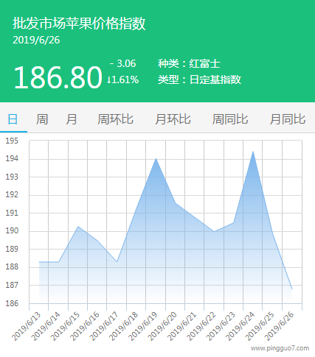Image resolution: width=315 pixels, height=357 pixels.
Task: Click the x-axis label 2019/6/25
Action: [x=260, y=326]
